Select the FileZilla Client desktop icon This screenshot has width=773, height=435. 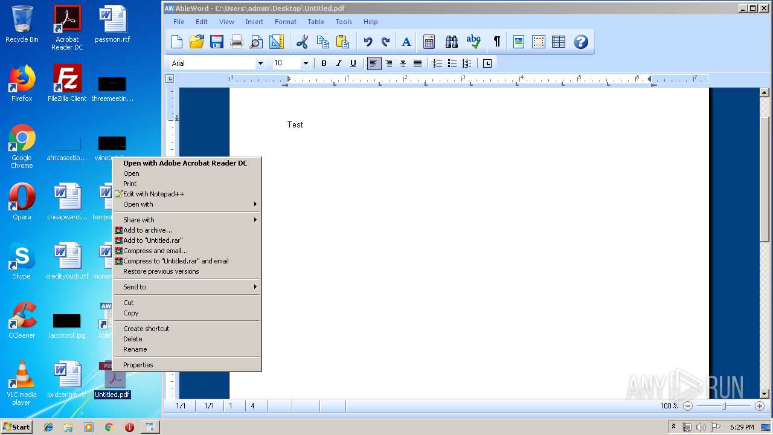[67, 83]
